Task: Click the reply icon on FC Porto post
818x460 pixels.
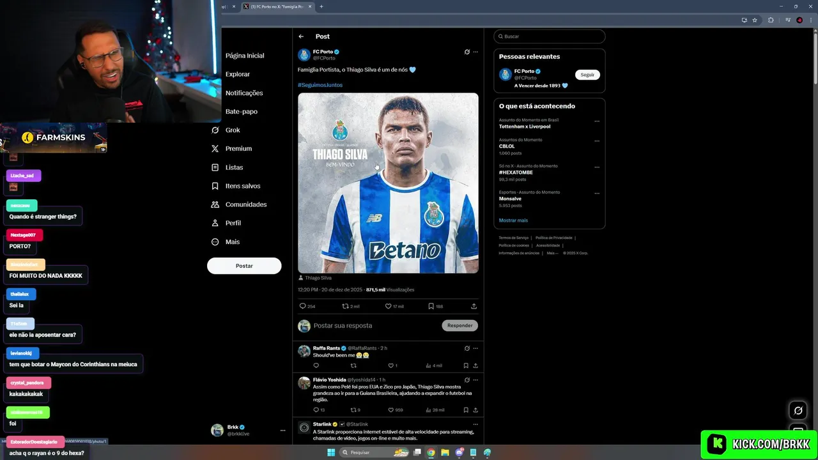Action: (303, 306)
